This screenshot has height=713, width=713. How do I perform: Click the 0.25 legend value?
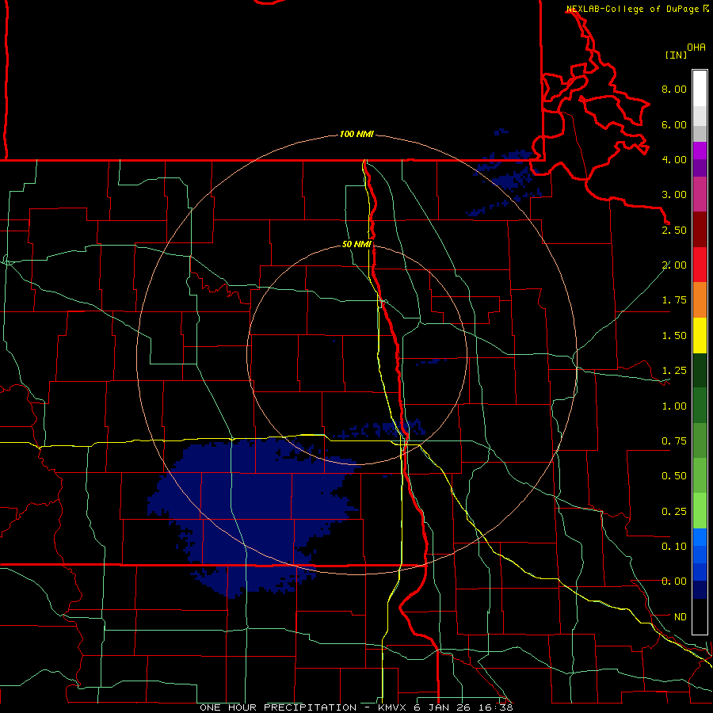click(x=674, y=512)
